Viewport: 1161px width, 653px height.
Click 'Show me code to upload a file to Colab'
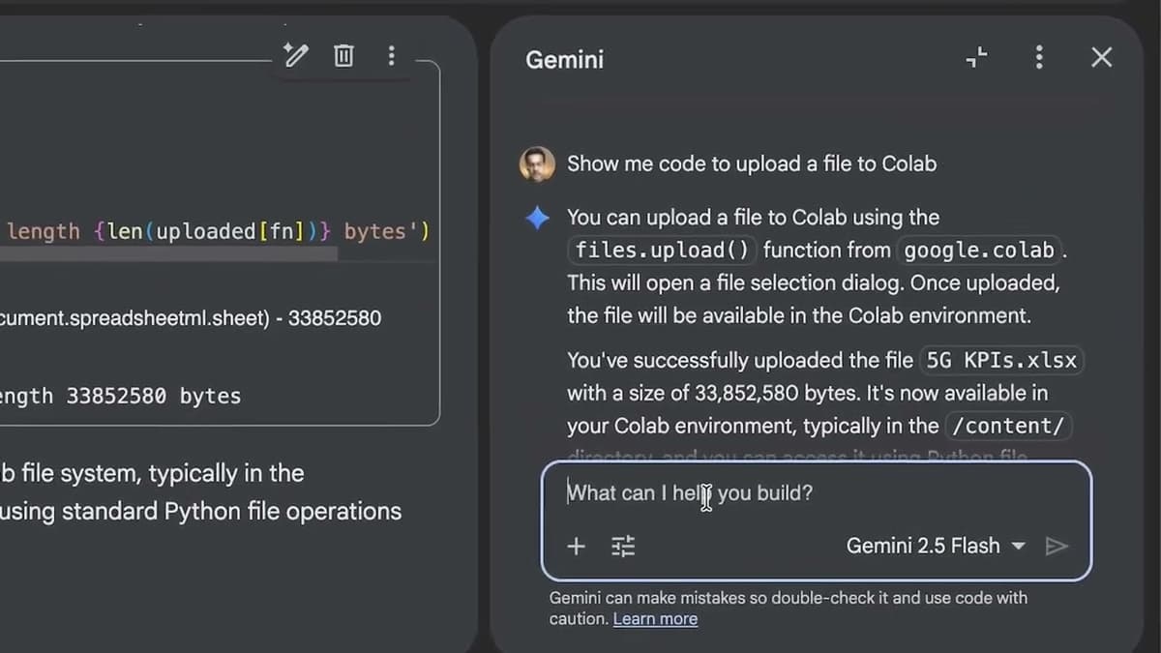pyautogui.click(x=752, y=163)
